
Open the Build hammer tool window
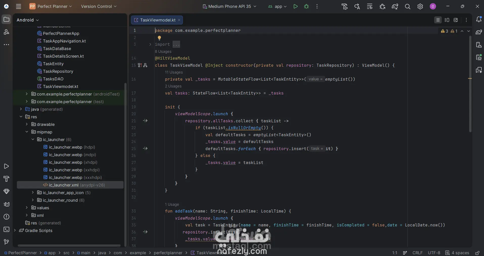[7, 179]
